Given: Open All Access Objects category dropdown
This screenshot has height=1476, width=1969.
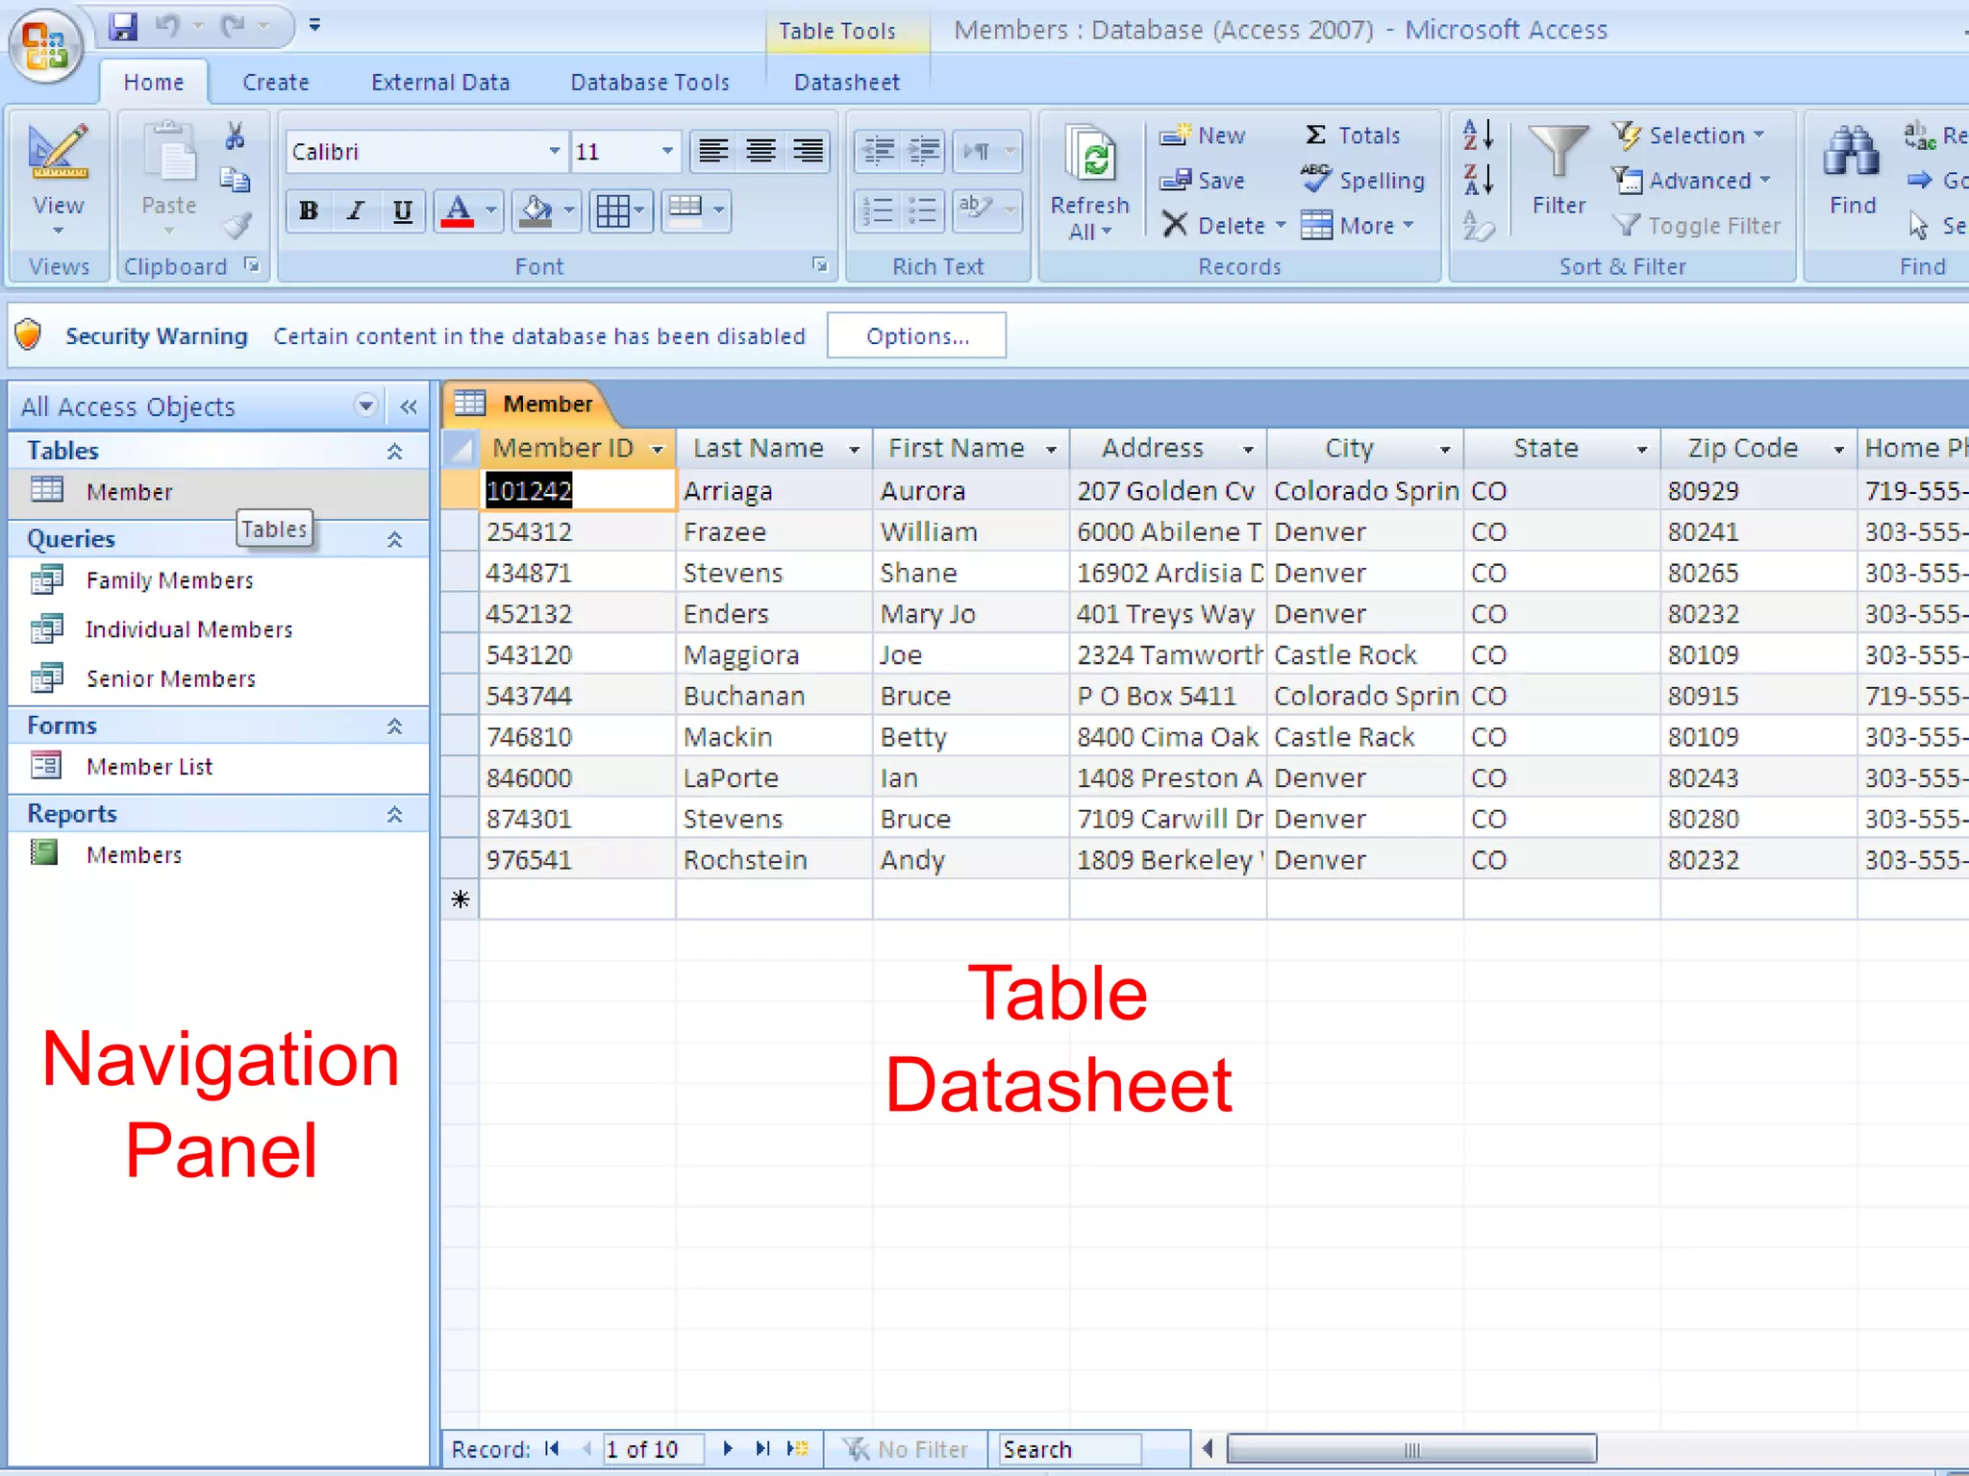Looking at the screenshot, I should [x=365, y=406].
